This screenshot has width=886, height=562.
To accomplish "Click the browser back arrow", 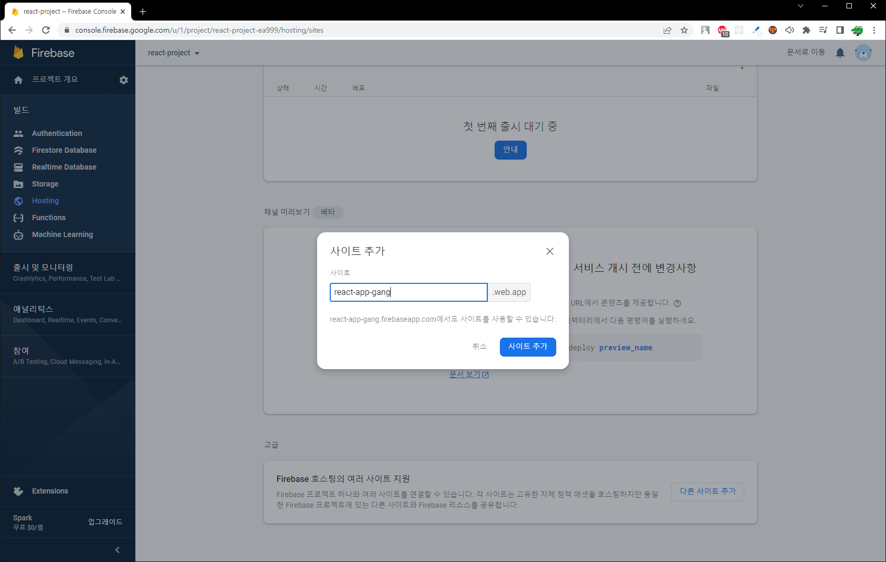I will [x=12, y=30].
